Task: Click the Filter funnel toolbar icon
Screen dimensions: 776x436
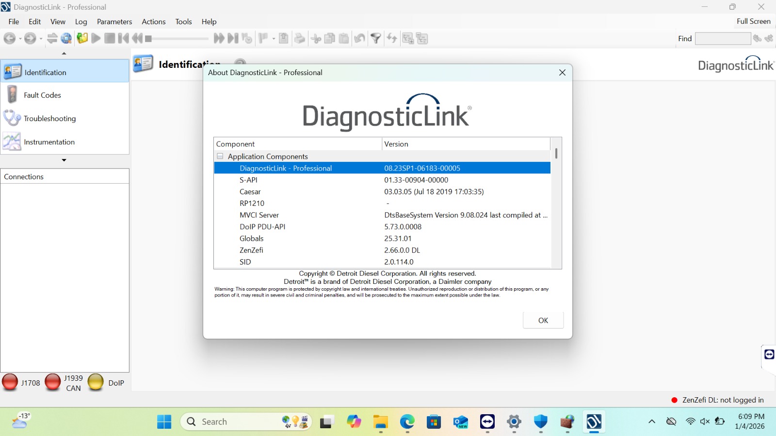Action: [376, 38]
